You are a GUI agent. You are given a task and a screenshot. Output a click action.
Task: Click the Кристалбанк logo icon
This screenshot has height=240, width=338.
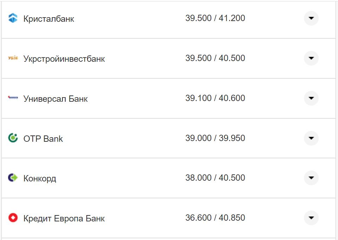pos(13,18)
